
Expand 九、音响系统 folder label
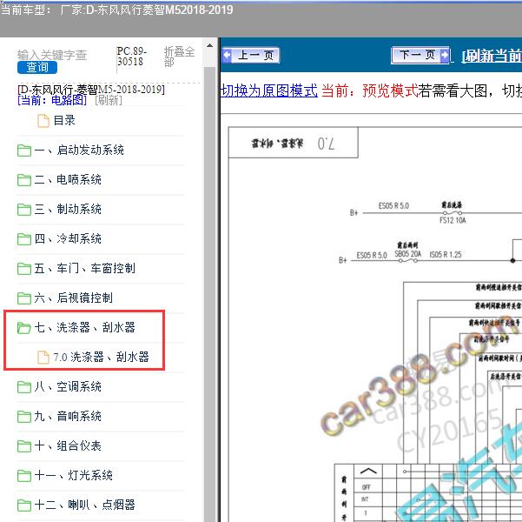[x=68, y=416]
